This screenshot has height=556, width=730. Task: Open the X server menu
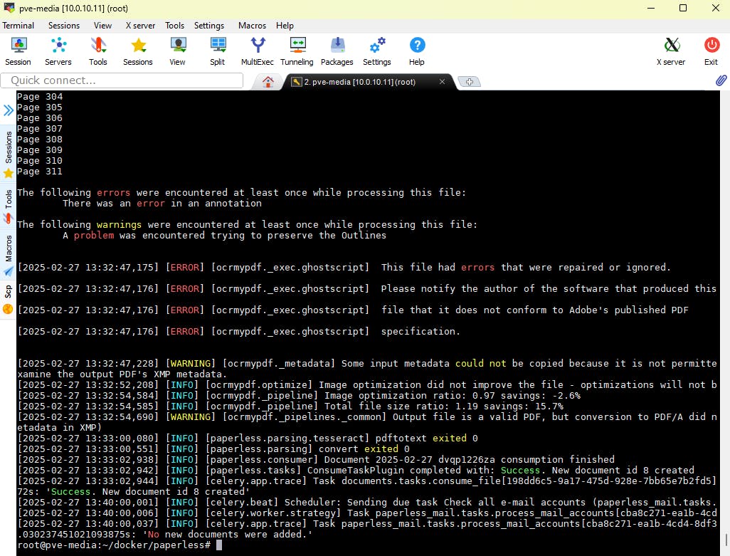(x=140, y=26)
